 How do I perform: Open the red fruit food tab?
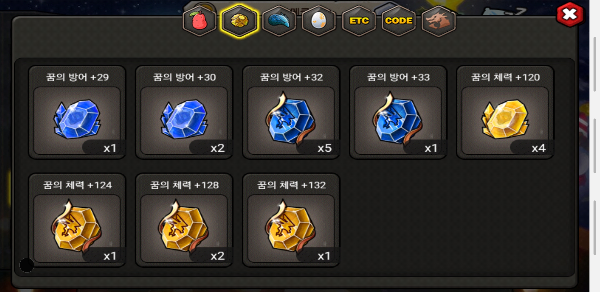point(199,21)
